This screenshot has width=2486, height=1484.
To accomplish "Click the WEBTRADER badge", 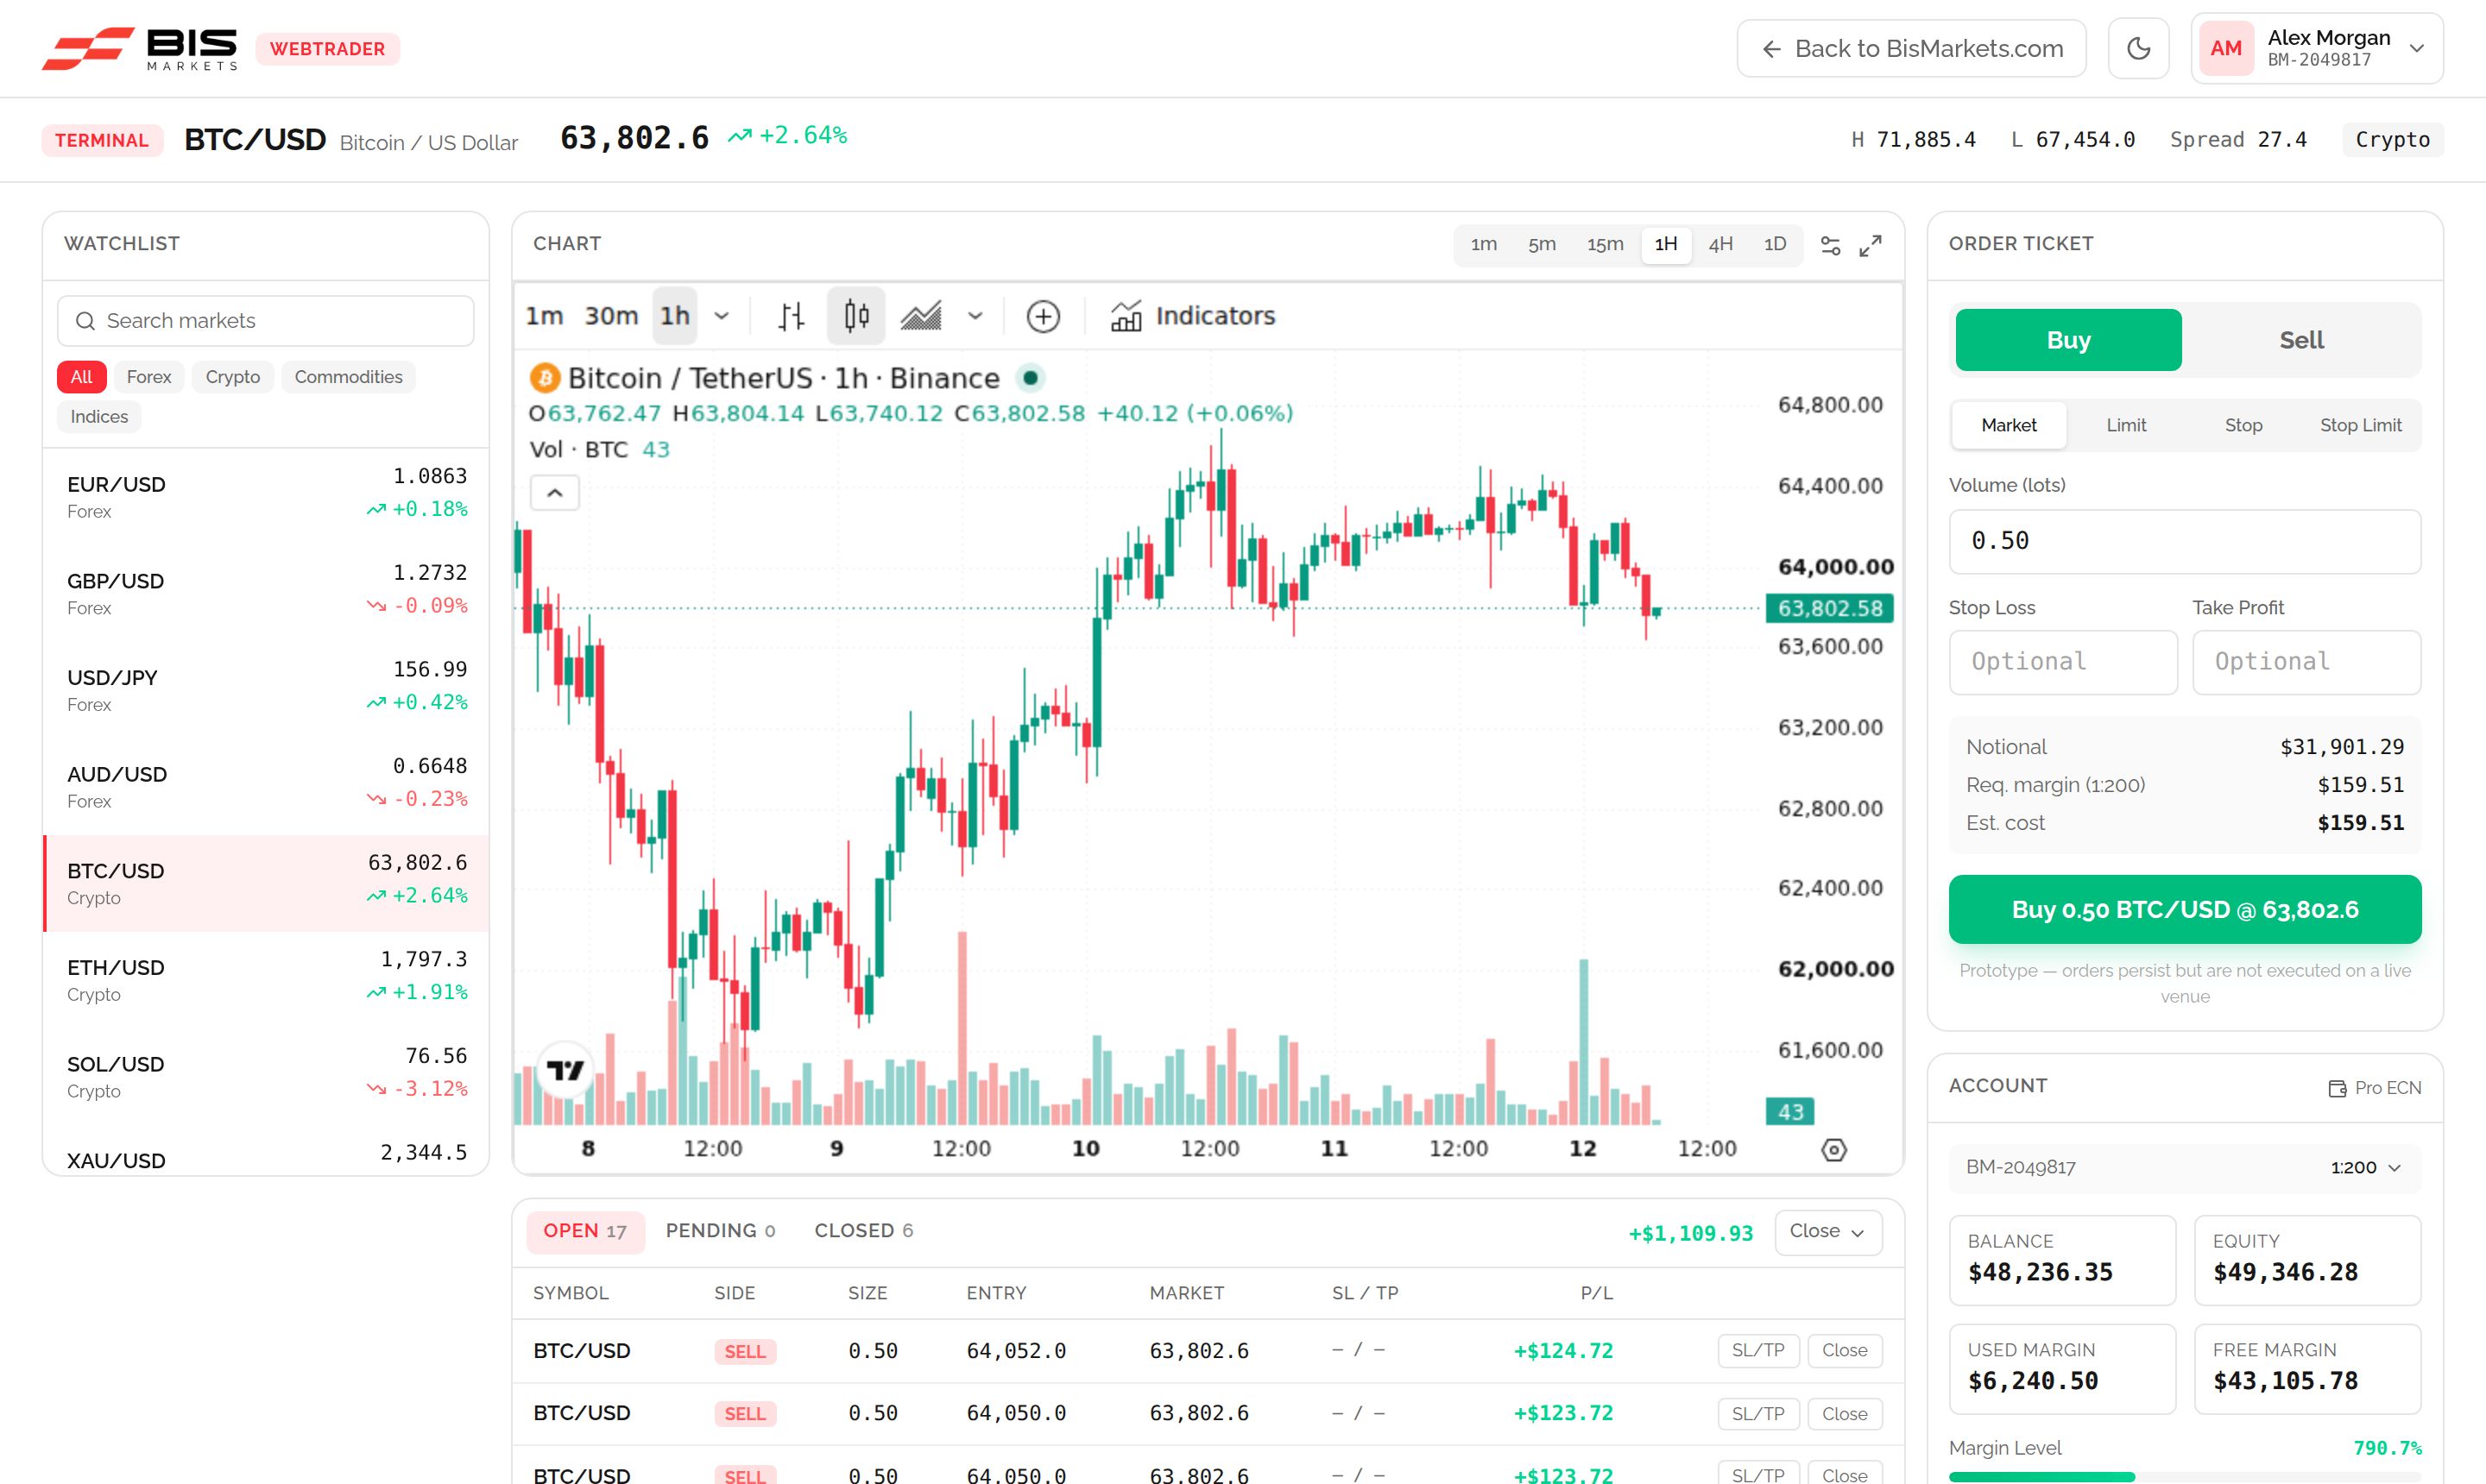I will click(327, 49).
